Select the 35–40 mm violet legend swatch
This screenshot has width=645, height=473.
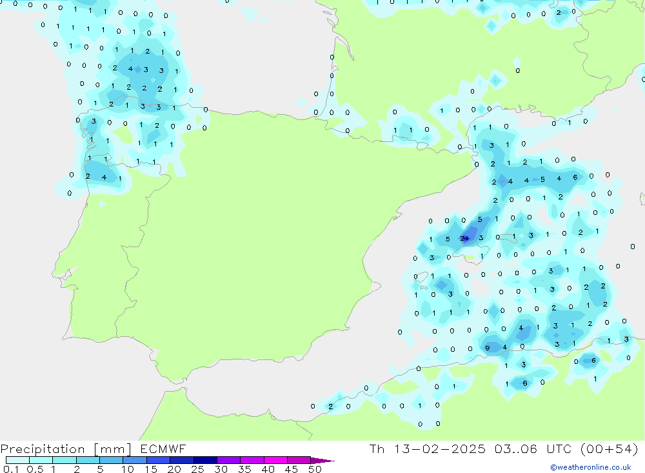pos(252,460)
